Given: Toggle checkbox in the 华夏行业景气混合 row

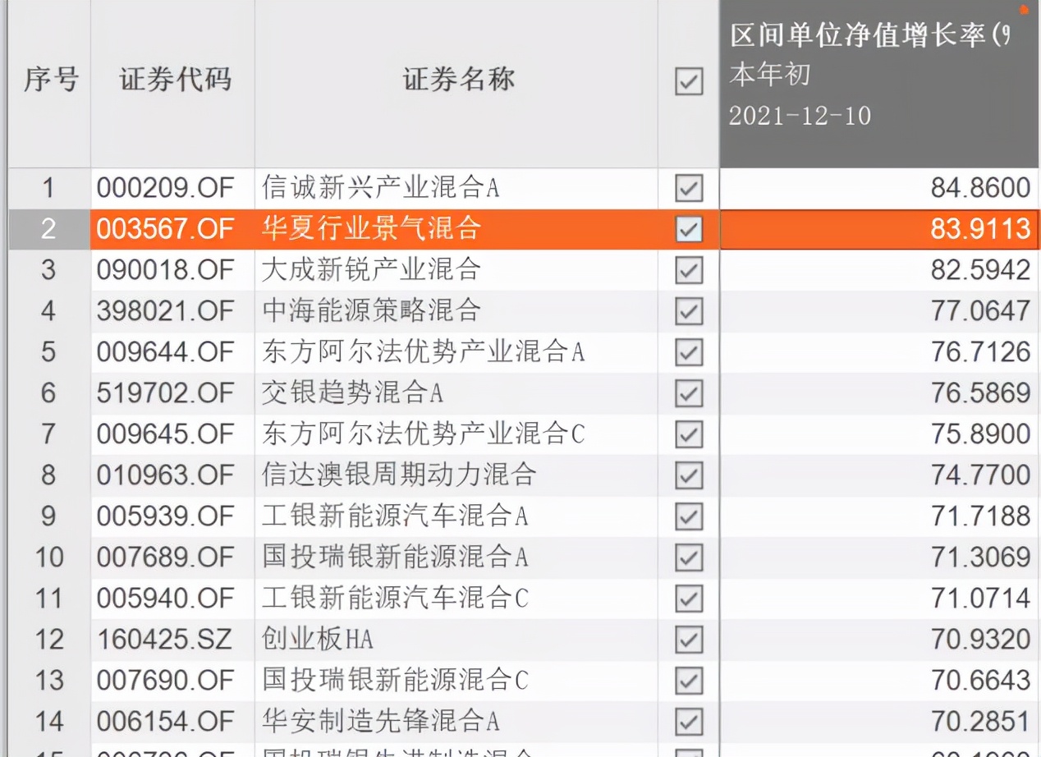Looking at the screenshot, I should click(x=689, y=229).
